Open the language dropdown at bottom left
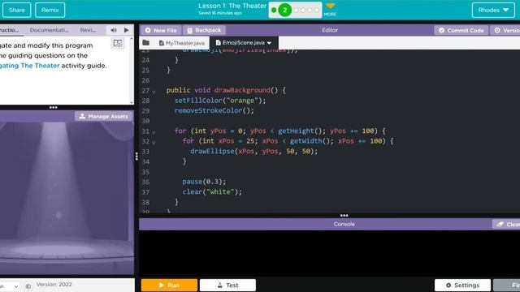Image resolution: width=520 pixels, height=292 pixels. coord(9,286)
